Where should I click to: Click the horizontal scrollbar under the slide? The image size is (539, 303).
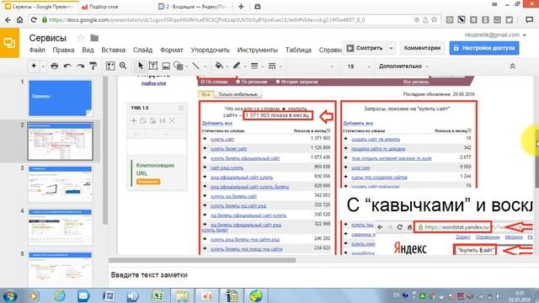202,260
